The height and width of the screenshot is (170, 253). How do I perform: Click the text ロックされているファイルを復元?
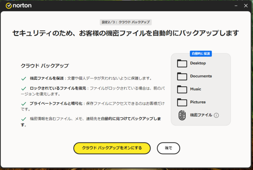(58, 88)
